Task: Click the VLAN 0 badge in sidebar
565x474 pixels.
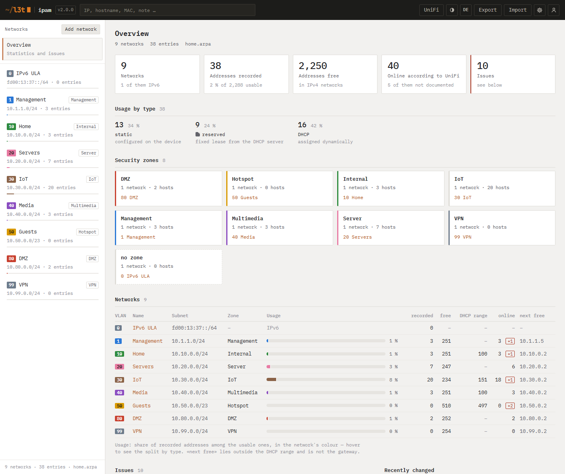Action: 10,73
